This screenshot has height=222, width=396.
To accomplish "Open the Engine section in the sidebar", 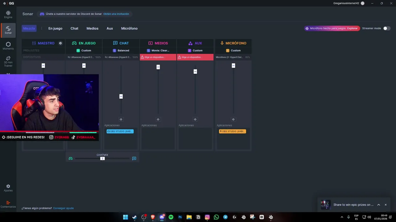I will 8,14.
